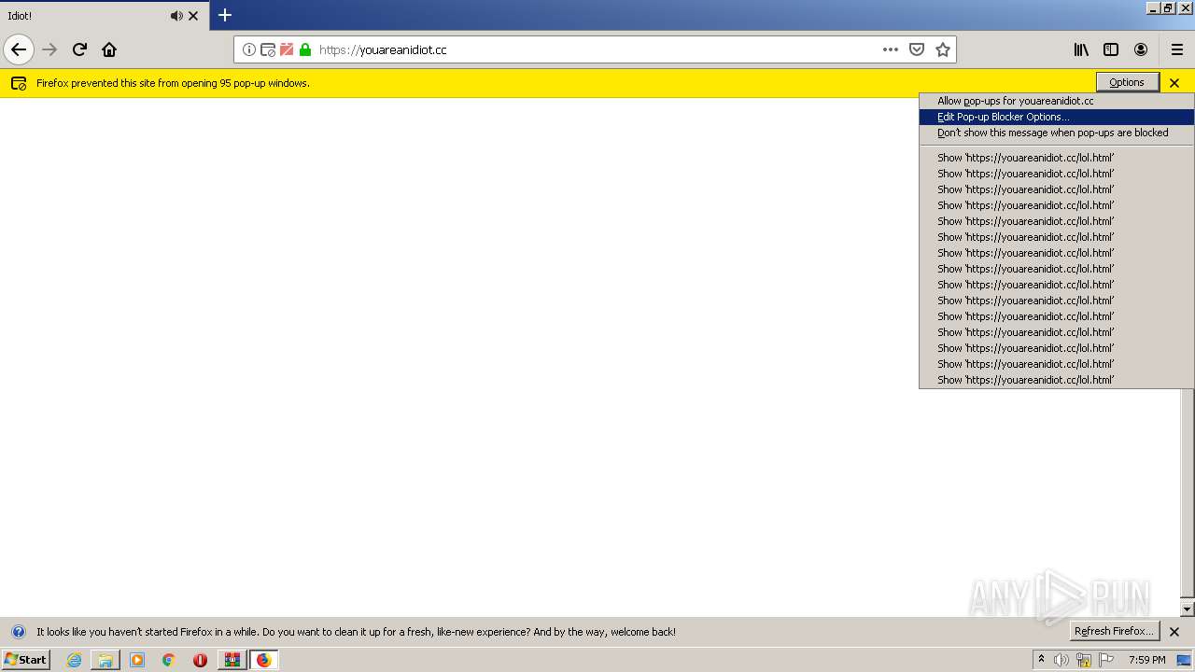Click the Options button in notification bar
Screen dimensions: 1195x672
pyautogui.click(x=1127, y=82)
